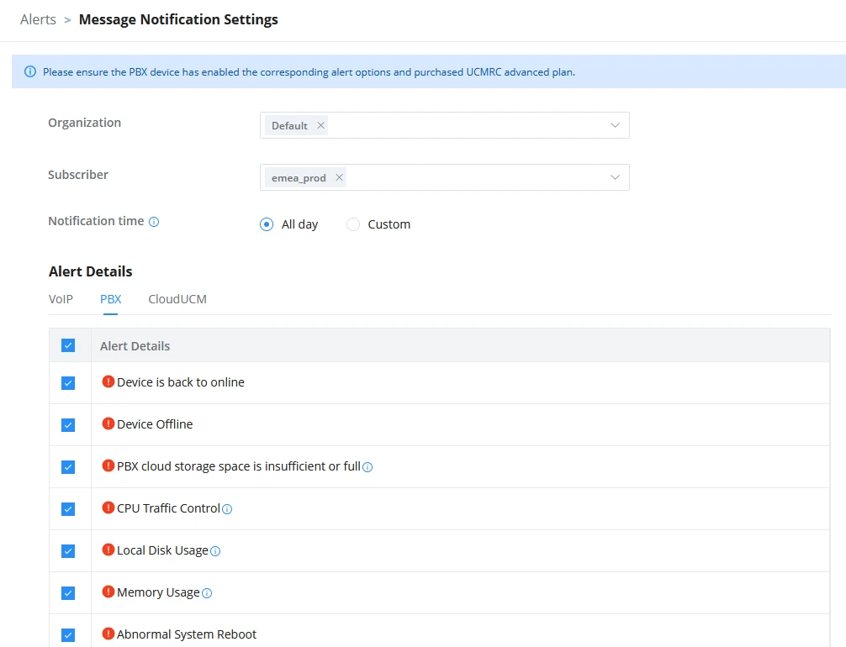This screenshot has width=846, height=647.
Task: Click the Device is back to online text
Action: 181,382
